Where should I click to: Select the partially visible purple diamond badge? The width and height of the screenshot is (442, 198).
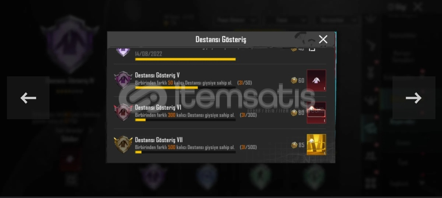point(123,52)
